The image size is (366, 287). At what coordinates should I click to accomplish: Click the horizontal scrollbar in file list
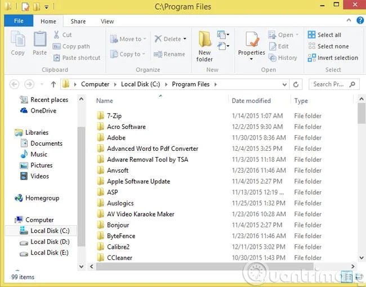pos(205,266)
